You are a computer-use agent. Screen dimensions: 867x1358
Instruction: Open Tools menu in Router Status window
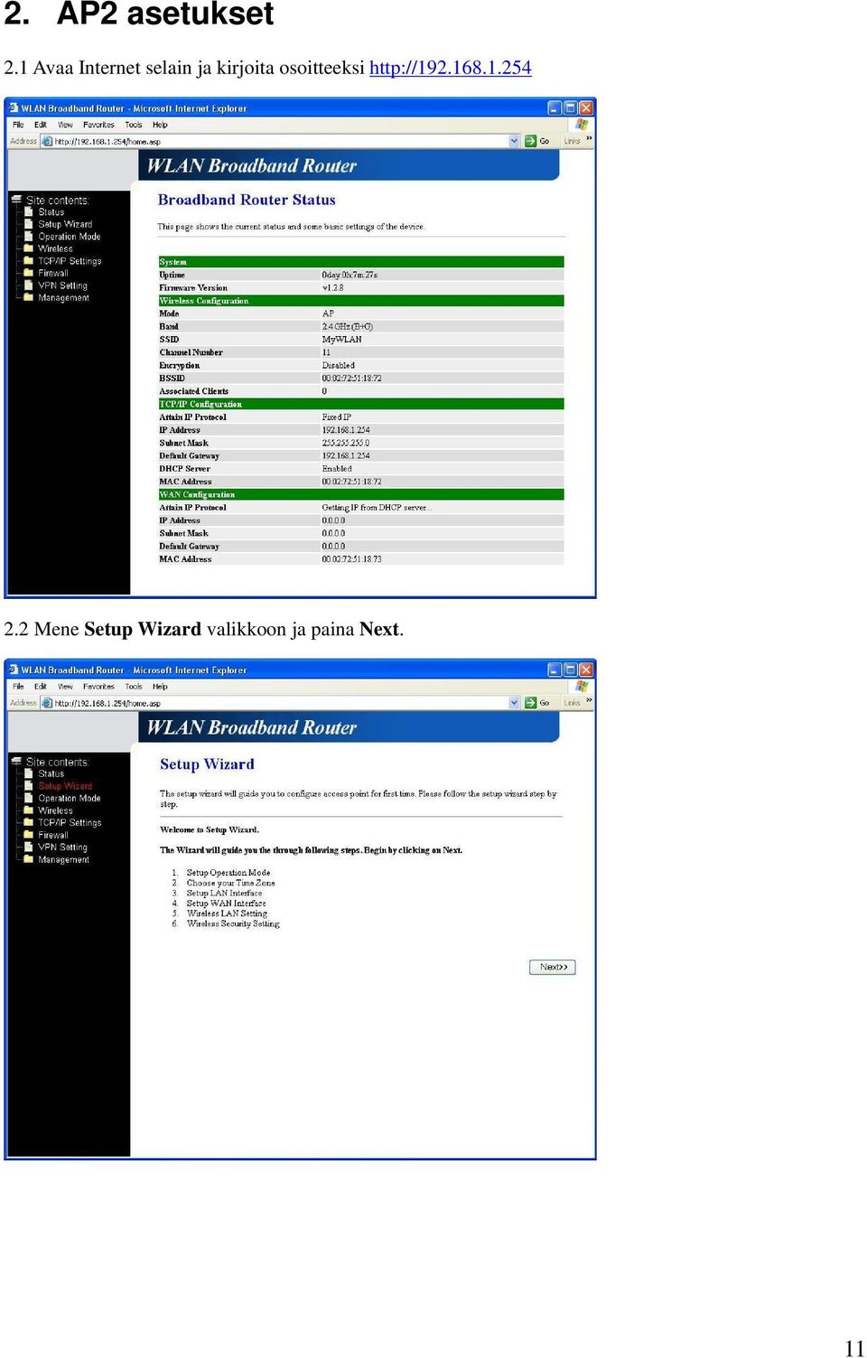click(134, 125)
